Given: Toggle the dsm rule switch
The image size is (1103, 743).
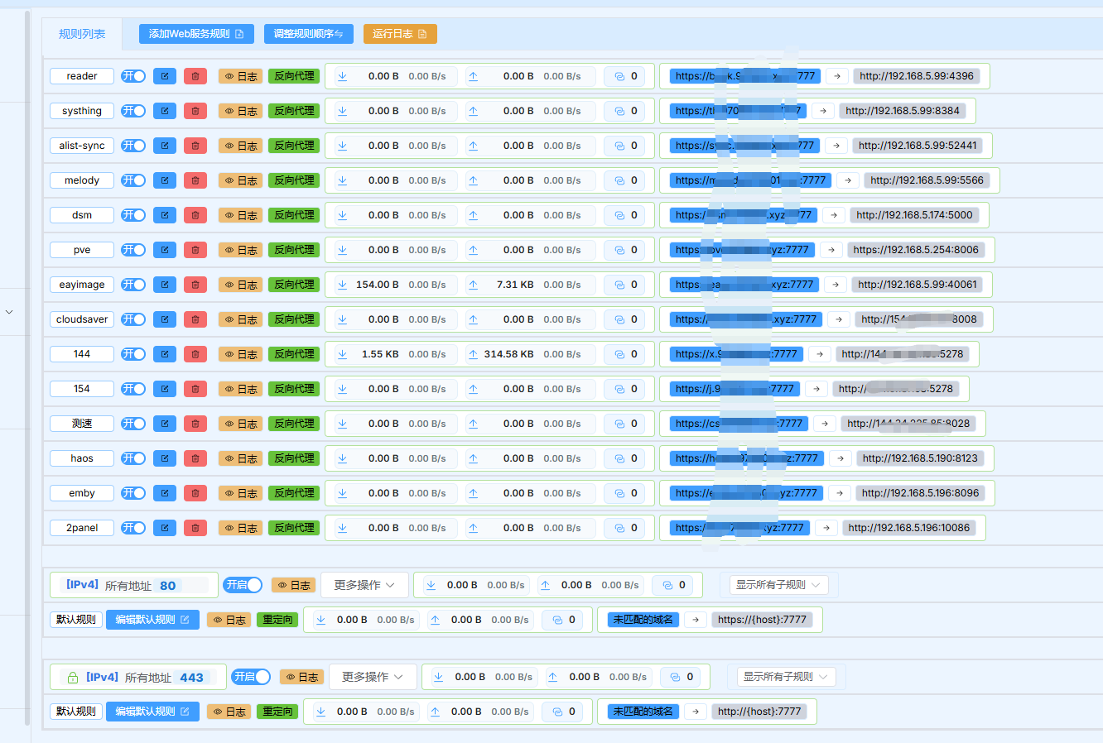Looking at the screenshot, I should point(133,215).
